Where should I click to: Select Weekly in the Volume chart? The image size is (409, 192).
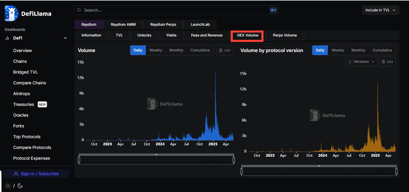tap(156, 50)
